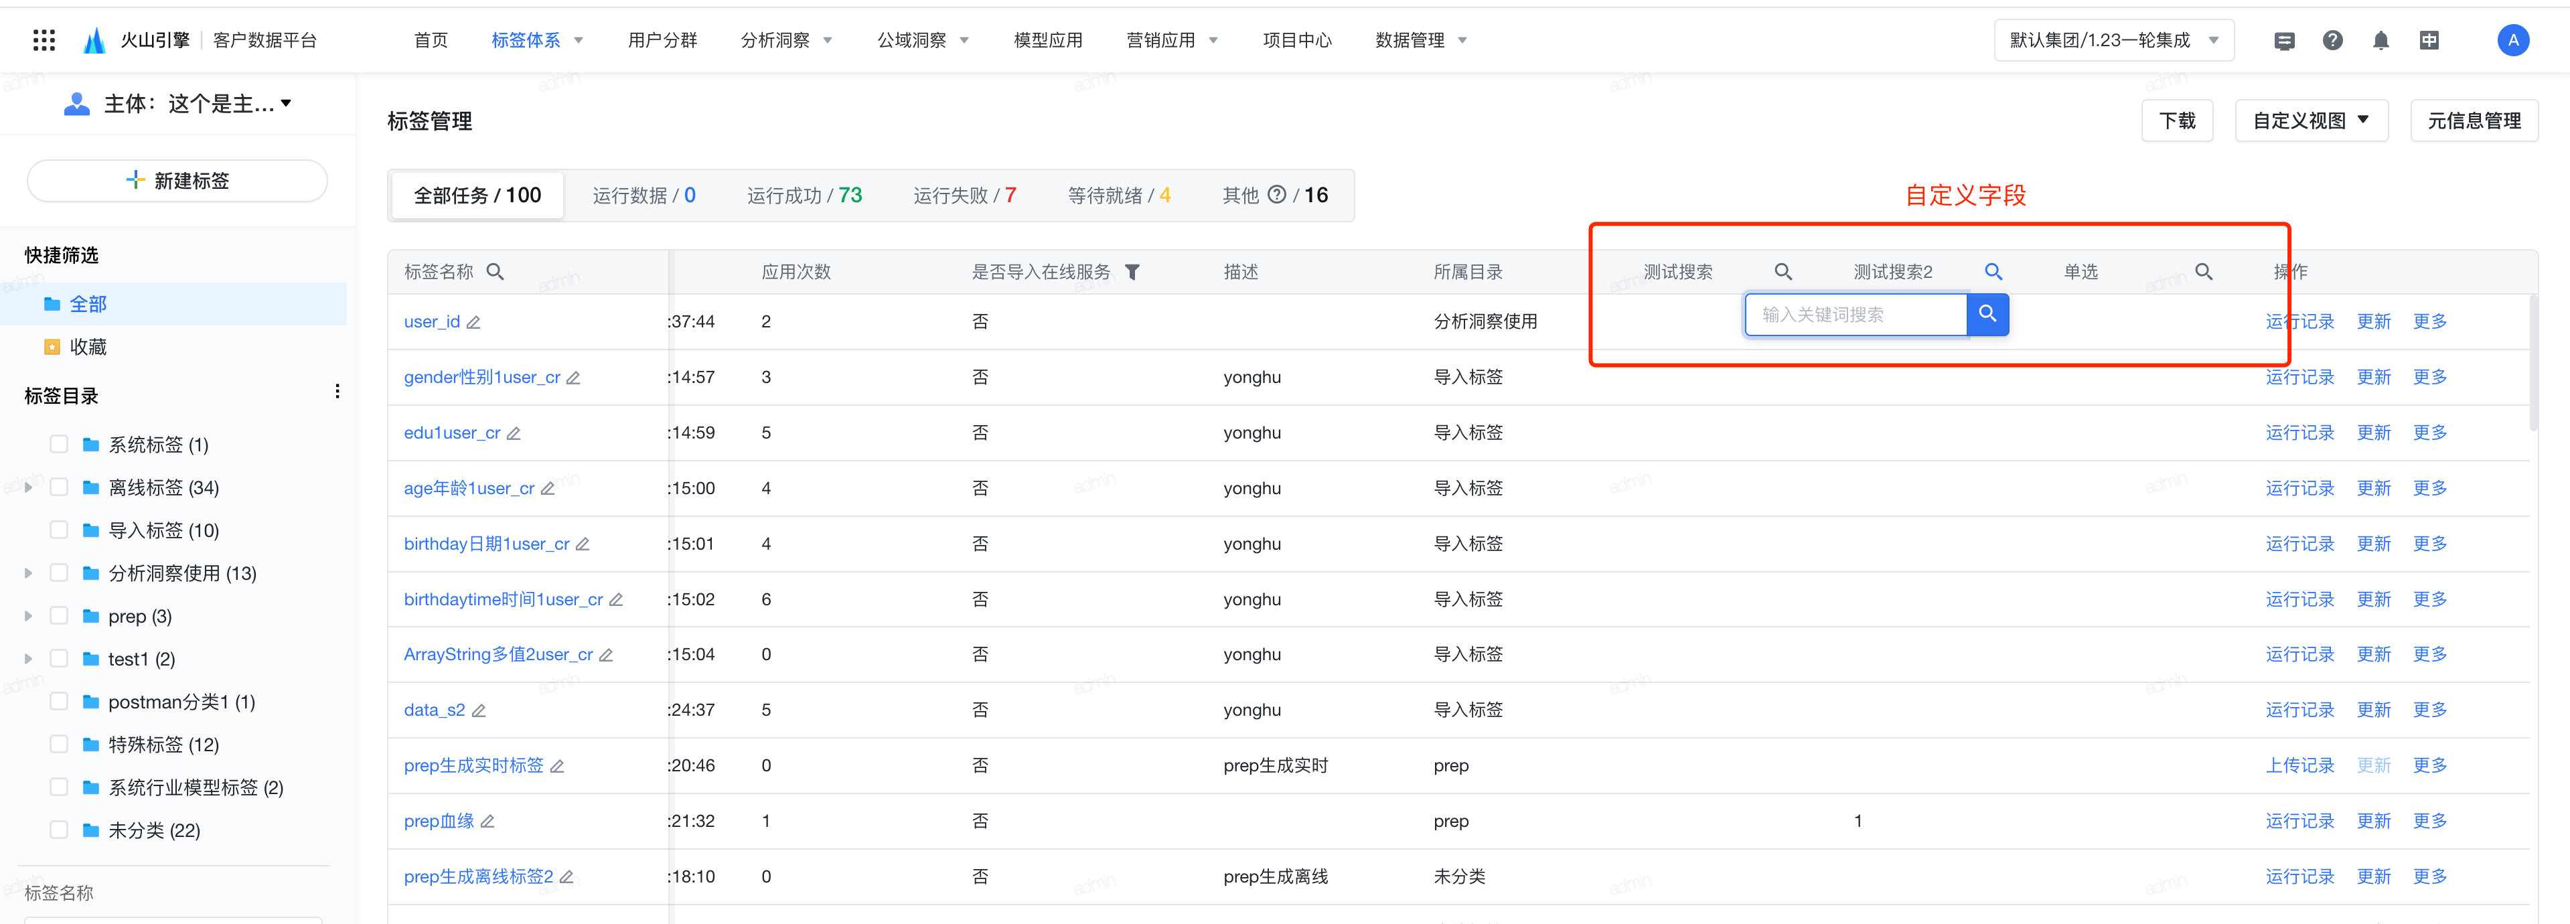The height and width of the screenshot is (924, 2570).
Task: Click the help icon beside 其他 tab
Action: click(1276, 195)
